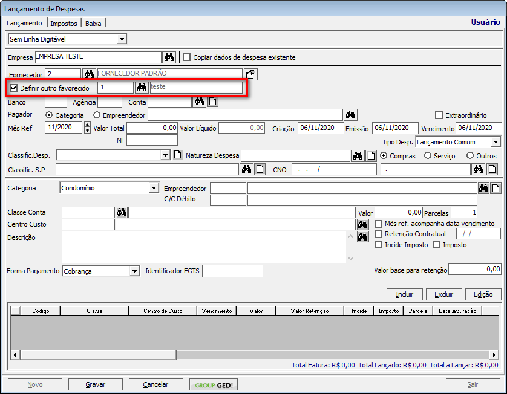
Task: Click Cancelar button
Action: point(156,385)
